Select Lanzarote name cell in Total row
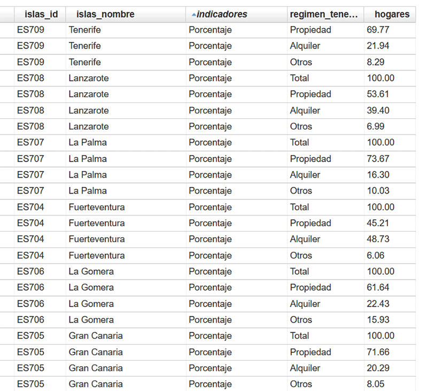Screen dimensions: 427x391 pos(89,78)
